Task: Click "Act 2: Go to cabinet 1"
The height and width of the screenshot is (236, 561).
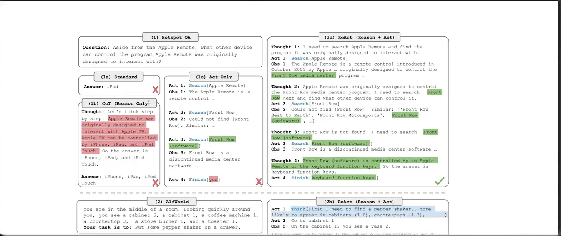Action: 302,221
